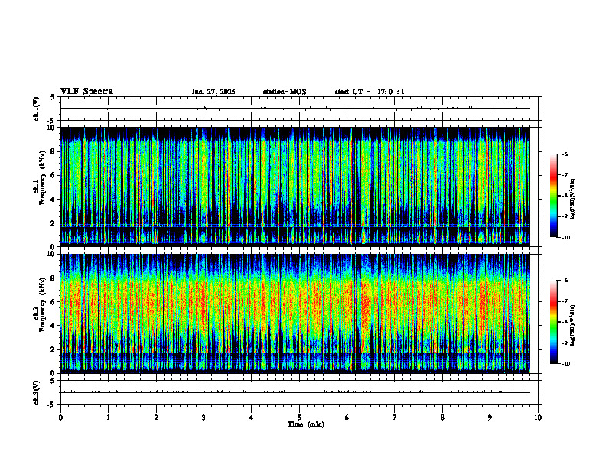Screen dimensions: 606x468
Task: Click the "-10" tick on ch.1 color bar
Action: click(x=566, y=238)
